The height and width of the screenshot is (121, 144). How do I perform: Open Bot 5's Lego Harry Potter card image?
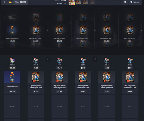59,77
